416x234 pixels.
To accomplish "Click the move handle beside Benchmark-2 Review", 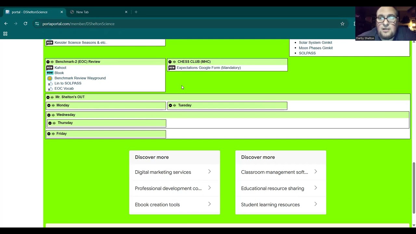I will [52, 62].
